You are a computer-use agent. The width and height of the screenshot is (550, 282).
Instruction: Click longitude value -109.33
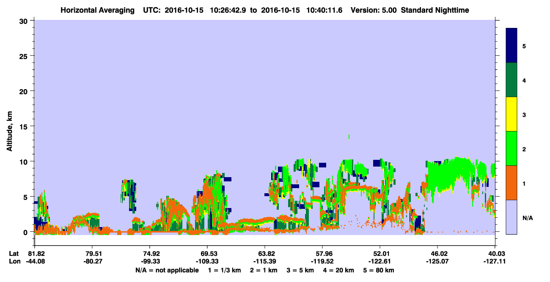207,261
